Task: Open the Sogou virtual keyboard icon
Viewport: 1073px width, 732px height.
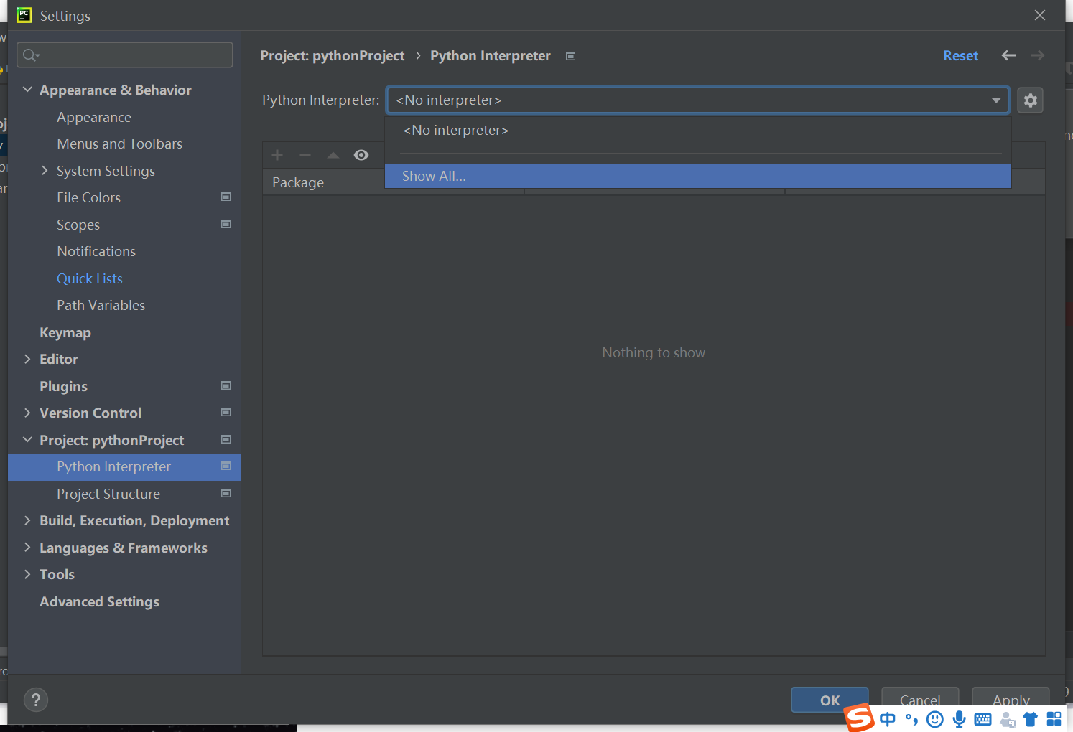Action: click(x=983, y=718)
